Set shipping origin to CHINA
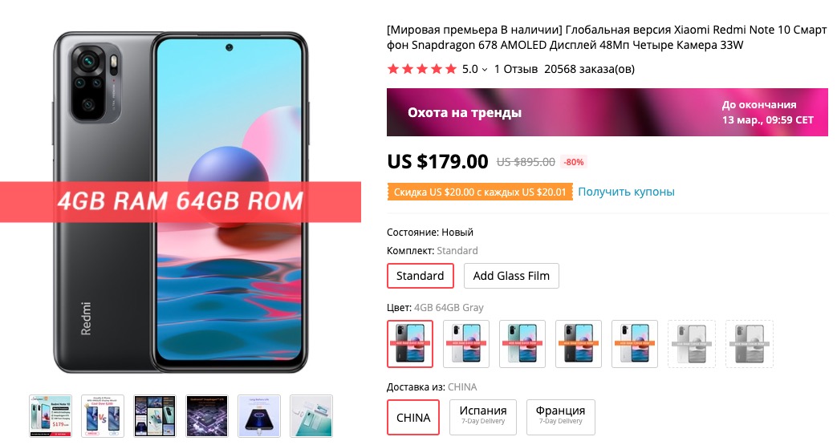This screenshot has height=445, width=837. (413, 417)
